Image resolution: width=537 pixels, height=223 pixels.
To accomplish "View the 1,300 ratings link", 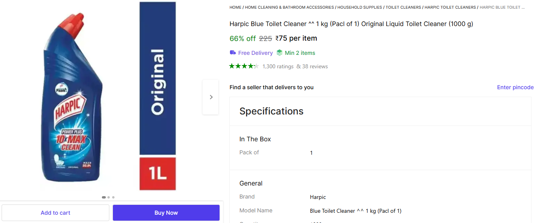I will coord(278,66).
